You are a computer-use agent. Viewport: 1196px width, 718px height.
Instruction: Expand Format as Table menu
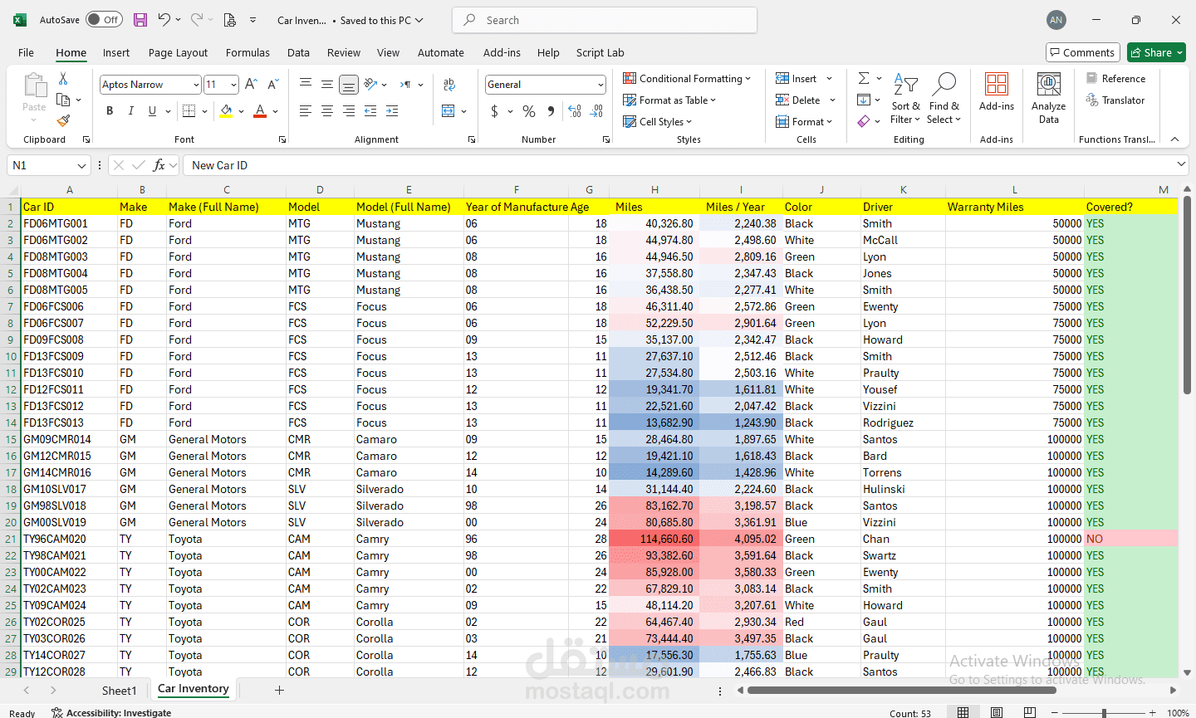669,100
